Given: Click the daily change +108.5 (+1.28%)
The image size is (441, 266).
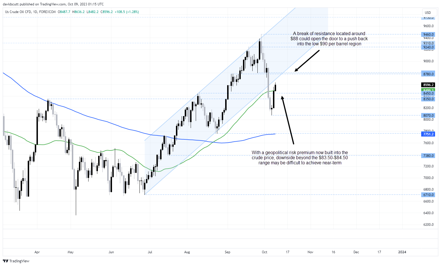Looking at the screenshot, I should tap(127, 12).
